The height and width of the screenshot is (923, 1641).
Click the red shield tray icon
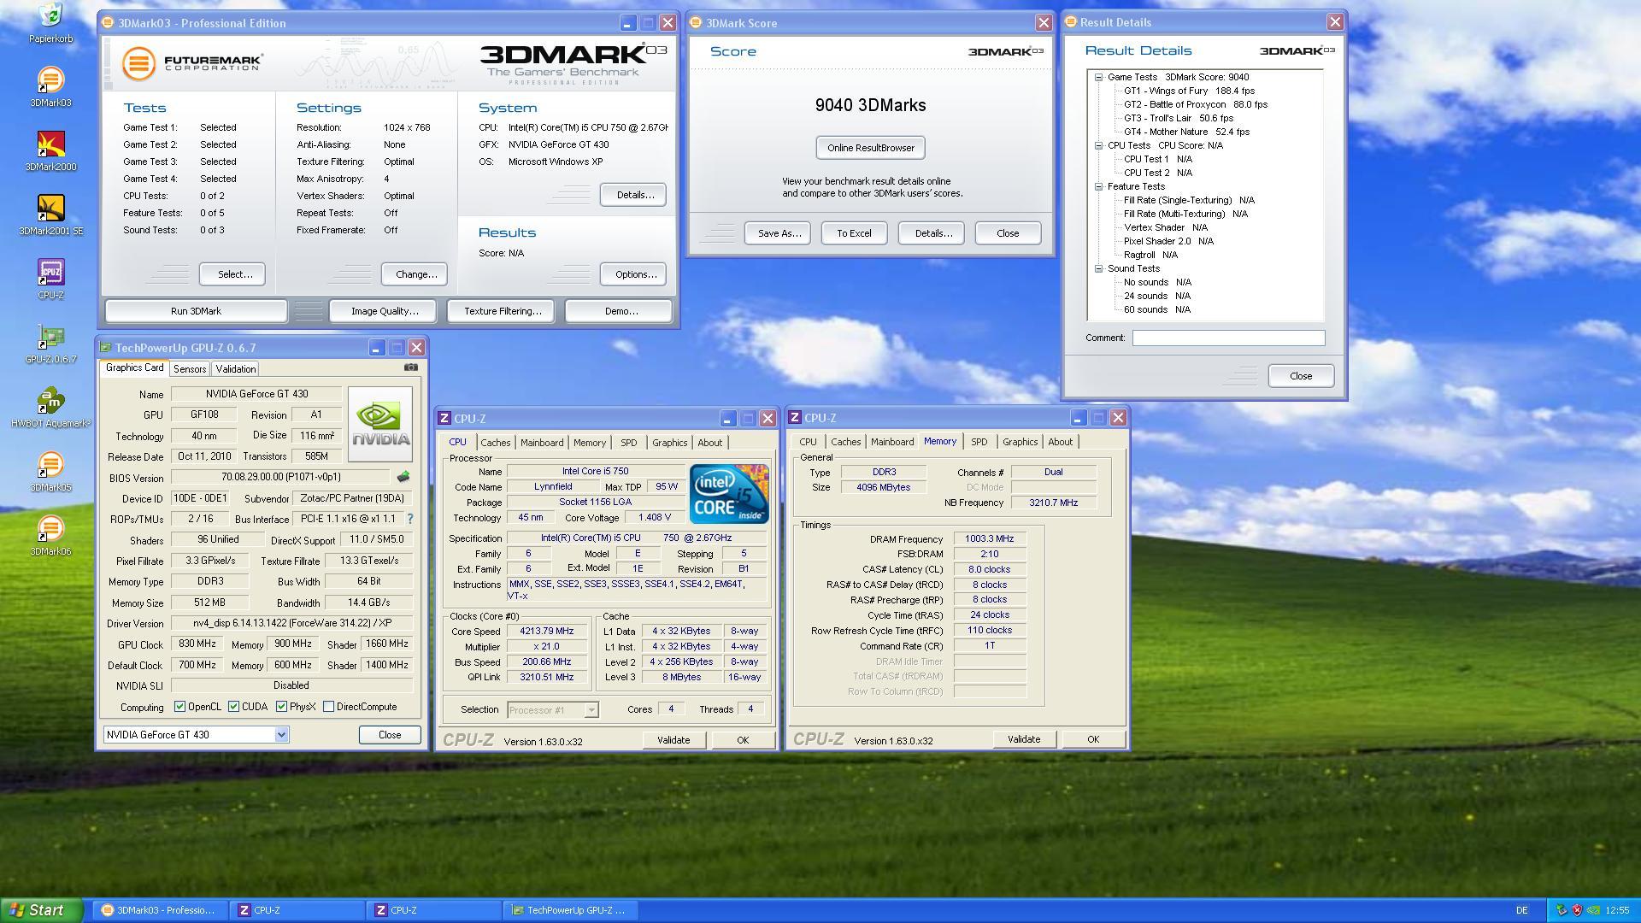[x=1577, y=910]
